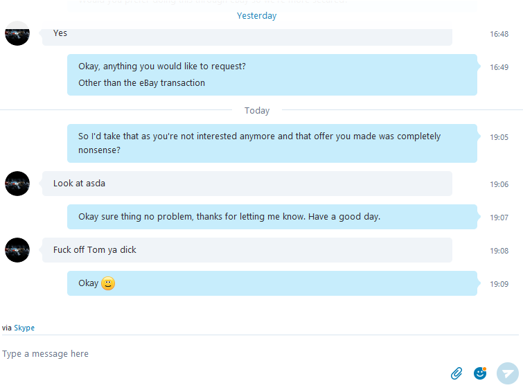Click the 19:06 timestamp
Image resolution: width=523 pixels, height=390 pixels.
pos(499,184)
